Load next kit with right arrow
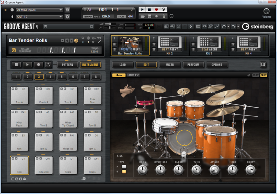 [71, 41]
